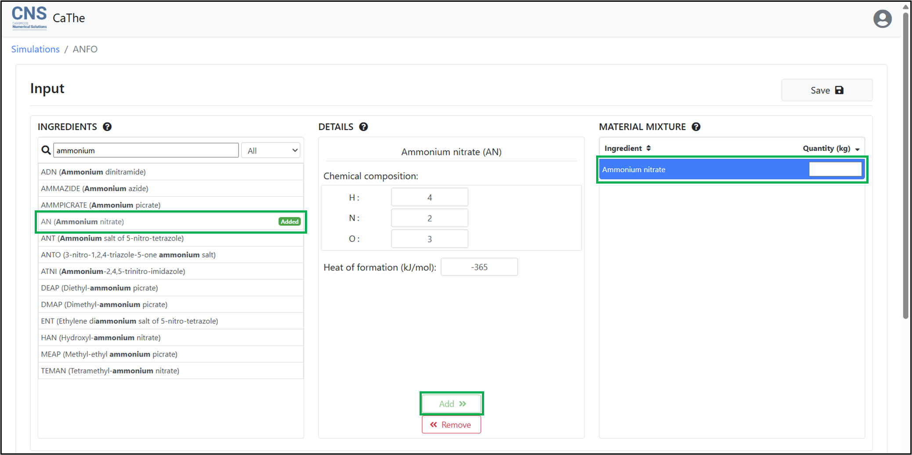The image size is (912, 455).
Task: Click the Add button
Action: coord(452,404)
